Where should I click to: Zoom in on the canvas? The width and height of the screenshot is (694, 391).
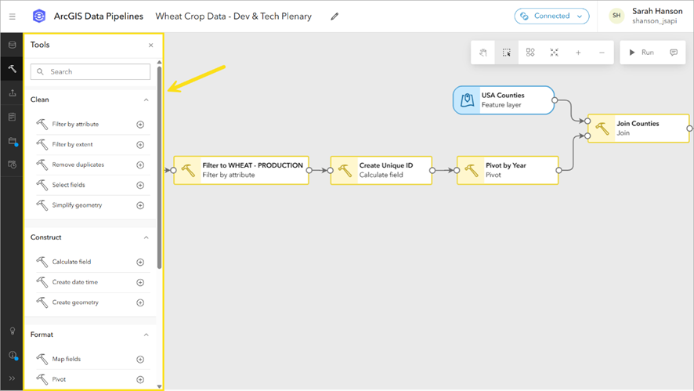578,52
